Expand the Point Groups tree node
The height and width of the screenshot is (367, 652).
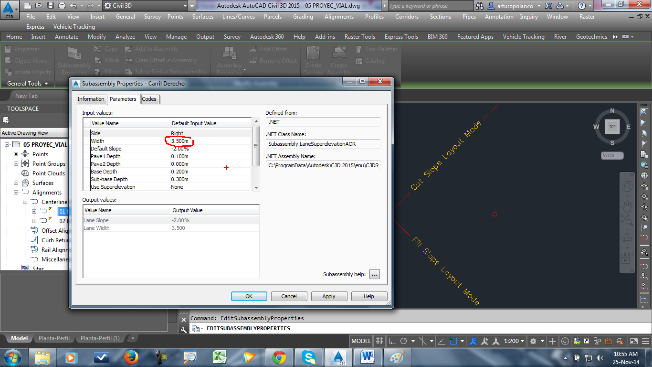coord(16,164)
